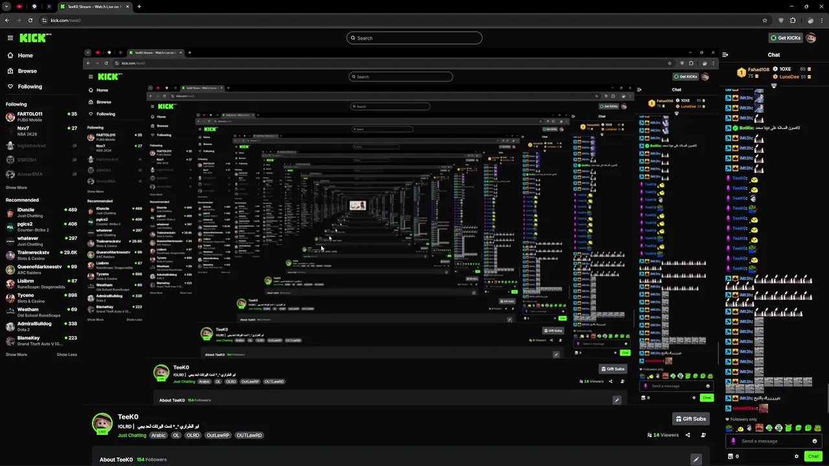Expand the gift leaderboard down arrow
This screenshot has width=829, height=466.
tap(773, 86)
